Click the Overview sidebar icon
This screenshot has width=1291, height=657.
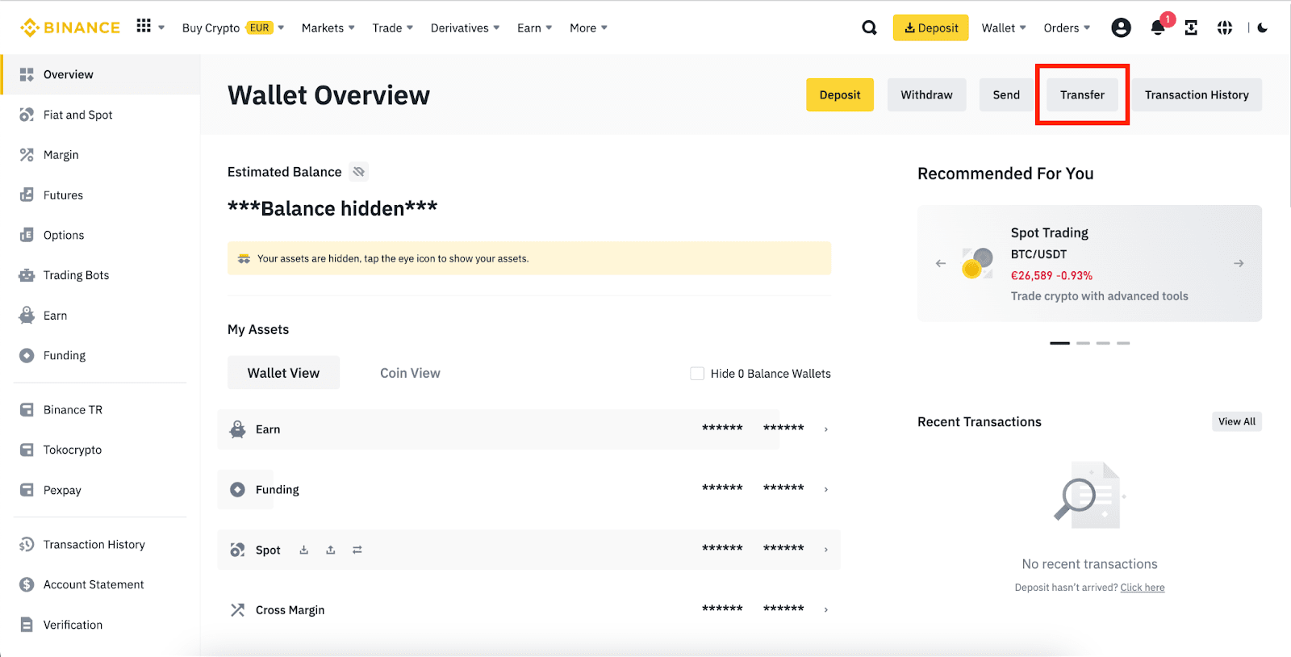27,74
